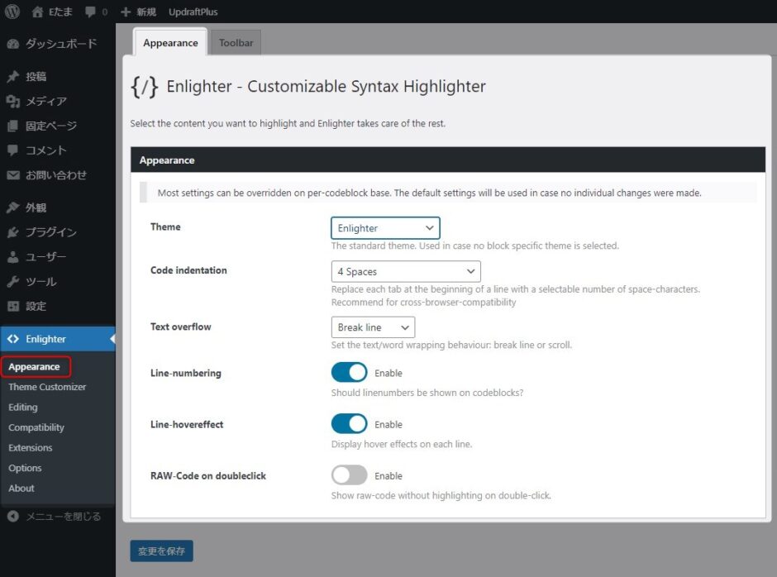Click Enable label beside RAW-Code on doubleclick
The width and height of the screenshot is (777, 577).
click(388, 476)
